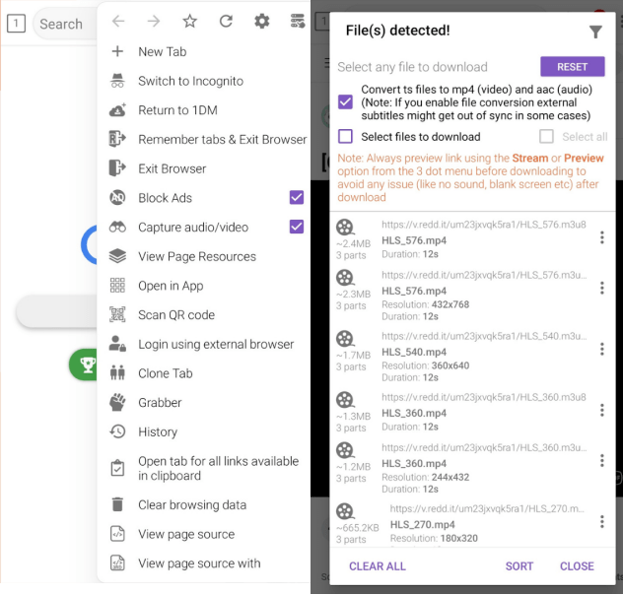Toggle the Block Ads checkbox
623x595 pixels.
[296, 198]
